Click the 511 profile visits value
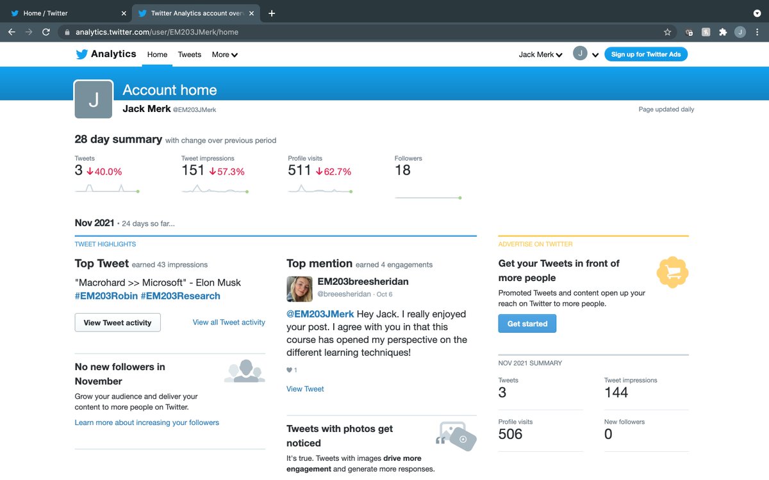Image resolution: width=769 pixels, height=480 pixels. click(x=299, y=171)
